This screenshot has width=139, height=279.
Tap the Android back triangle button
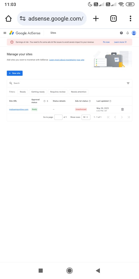[x=98, y=271]
